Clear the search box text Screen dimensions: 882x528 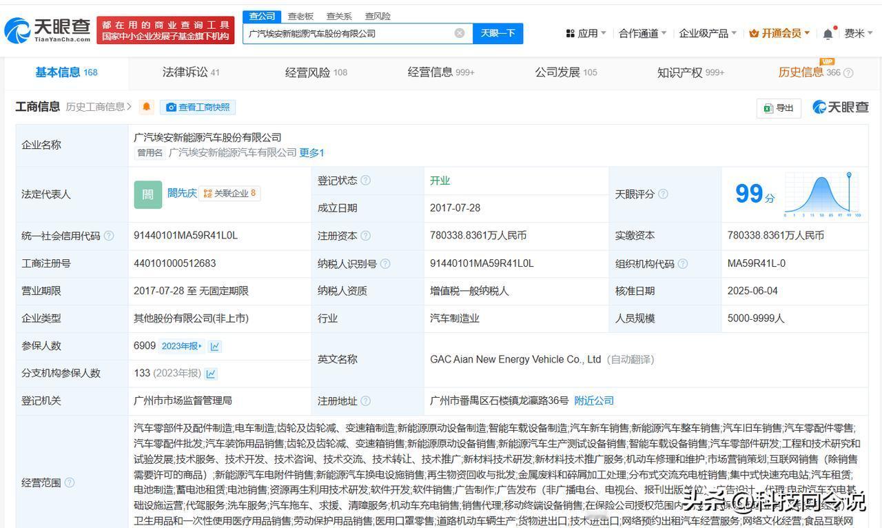pyautogui.click(x=460, y=33)
